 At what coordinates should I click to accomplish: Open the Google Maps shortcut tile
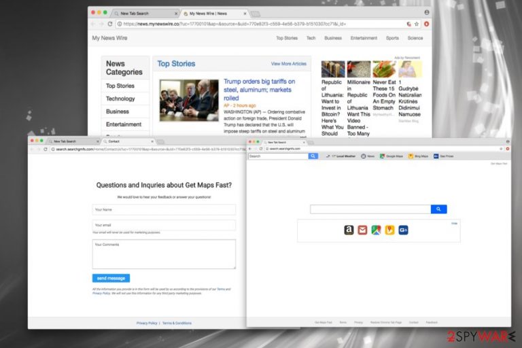[376, 230]
